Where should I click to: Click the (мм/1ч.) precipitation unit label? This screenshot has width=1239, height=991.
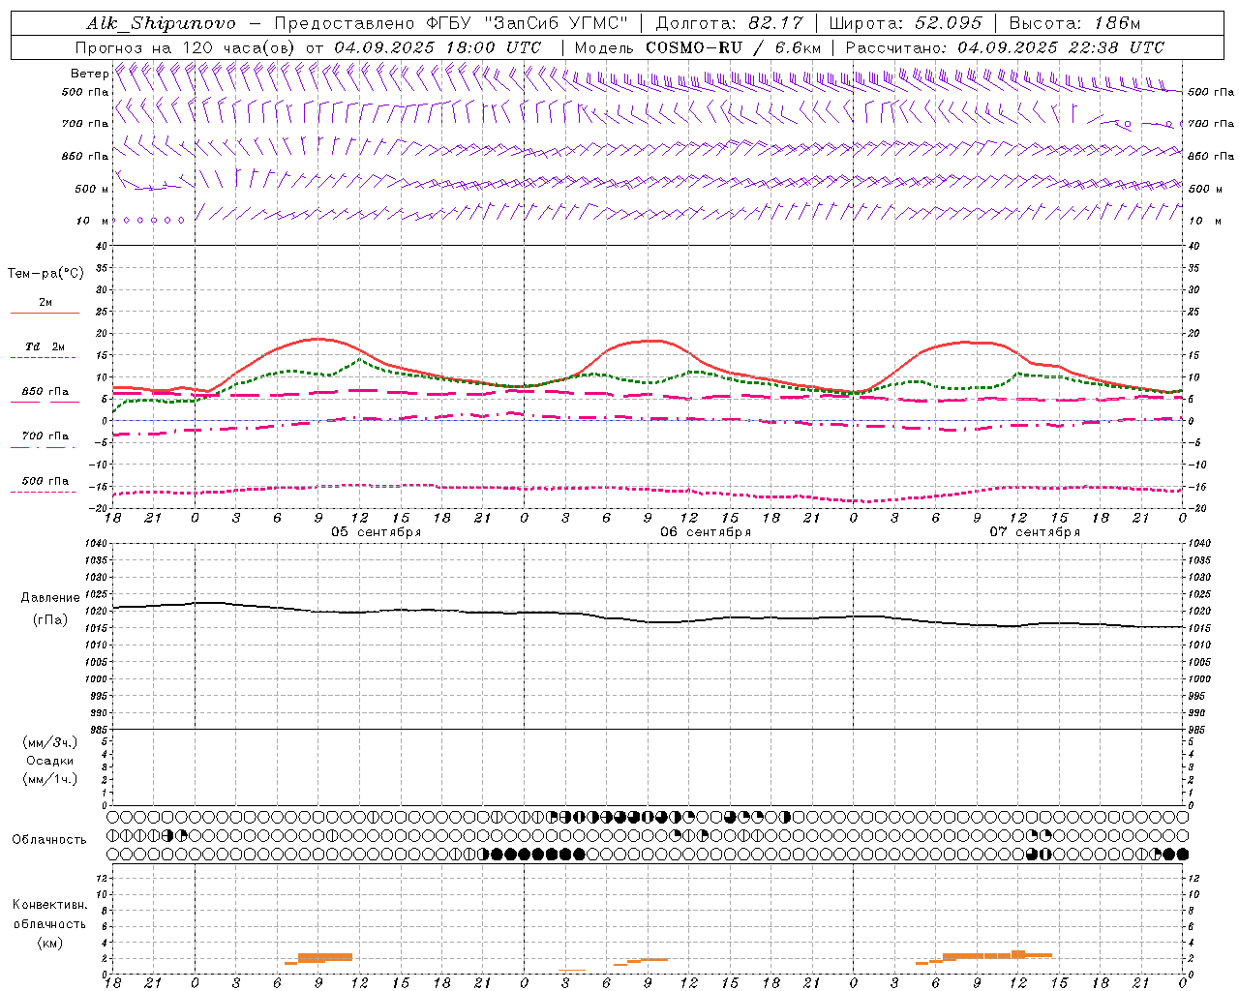50,779
